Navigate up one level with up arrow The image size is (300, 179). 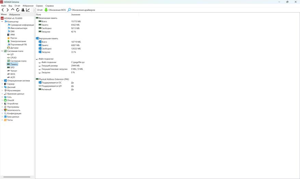coord(13,10)
